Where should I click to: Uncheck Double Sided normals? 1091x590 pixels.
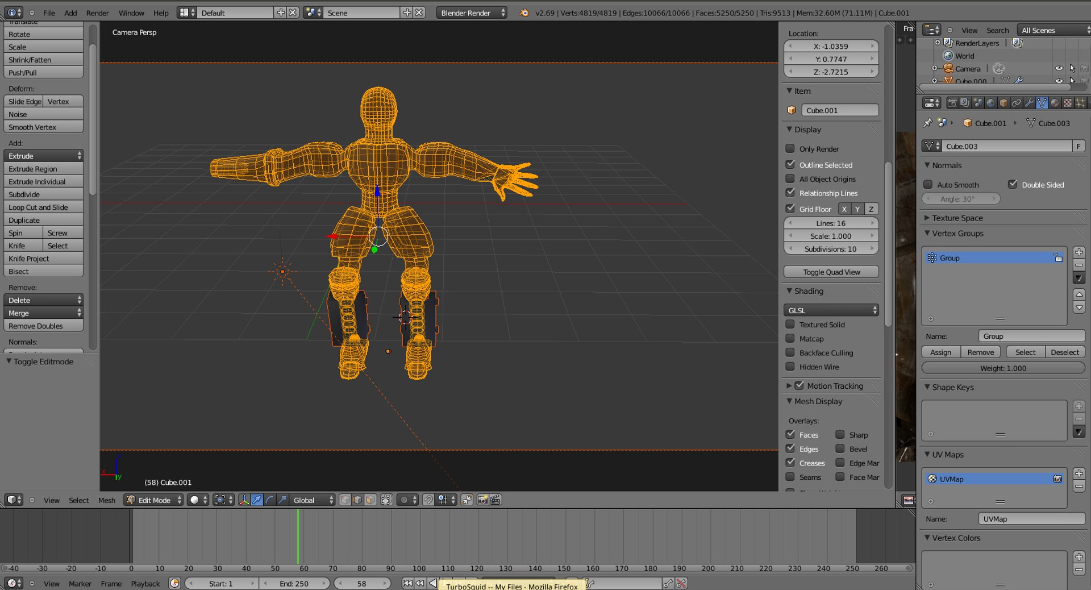(x=1013, y=184)
